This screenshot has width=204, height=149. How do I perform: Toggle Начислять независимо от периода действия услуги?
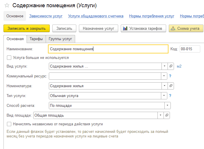point(9,124)
